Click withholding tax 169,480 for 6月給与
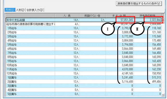167x99 pixels. [156, 49]
